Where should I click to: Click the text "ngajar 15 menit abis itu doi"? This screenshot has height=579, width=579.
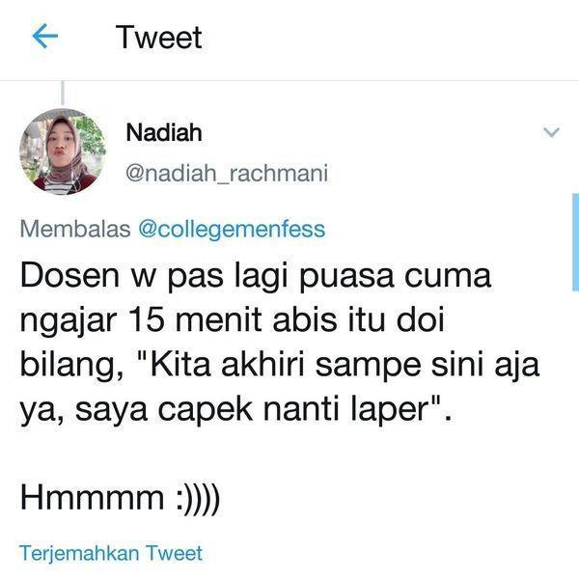(232, 321)
